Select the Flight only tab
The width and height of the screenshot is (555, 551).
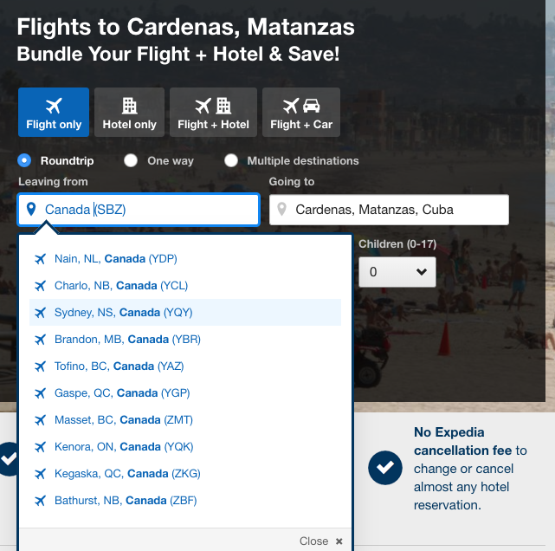[54, 113]
